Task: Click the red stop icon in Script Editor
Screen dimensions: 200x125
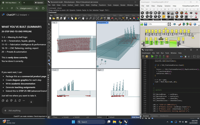Action: (167, 57)
